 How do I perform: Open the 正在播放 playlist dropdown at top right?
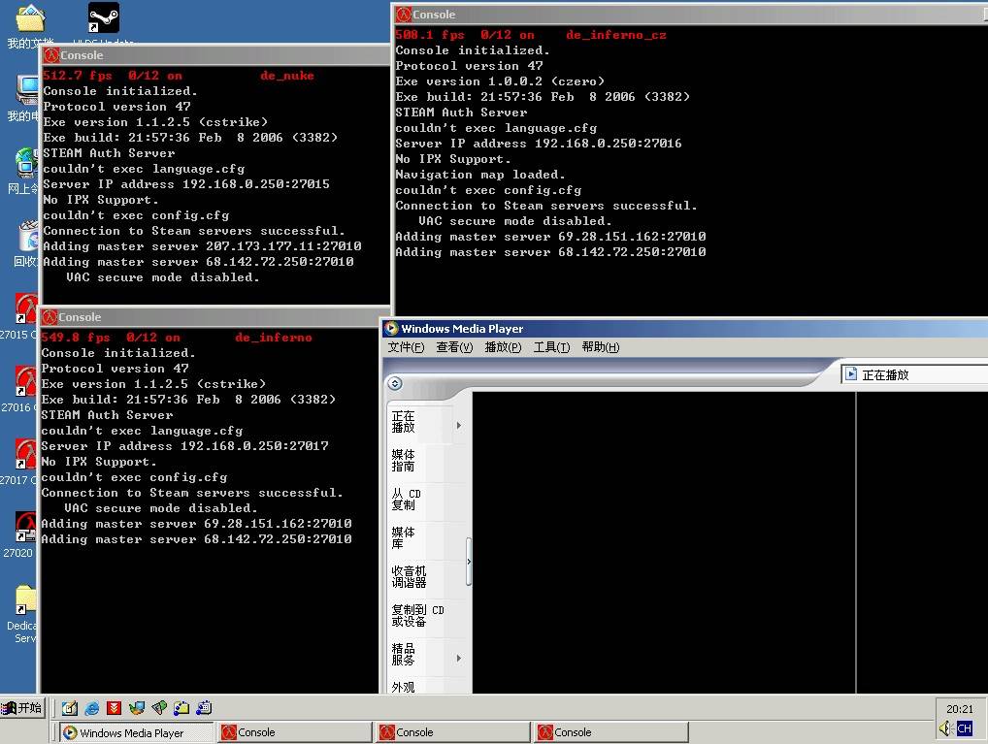913,374
